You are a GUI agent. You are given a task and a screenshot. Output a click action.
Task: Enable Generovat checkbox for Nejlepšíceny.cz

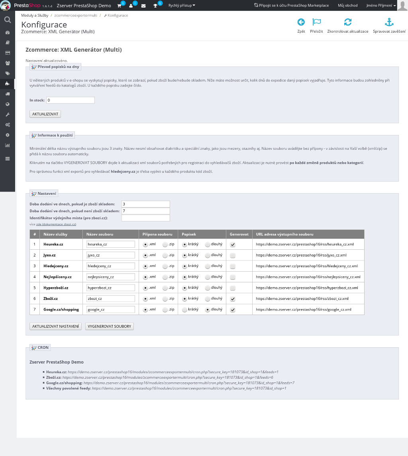[233, 277]
